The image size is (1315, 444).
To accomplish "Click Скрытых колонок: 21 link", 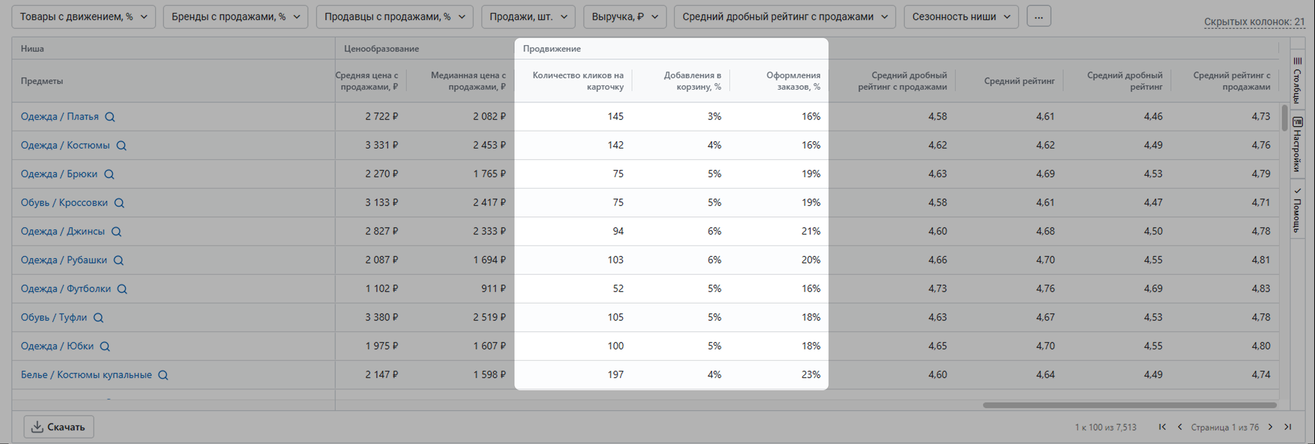I will pyautogui.click(x=1254, y=22).
